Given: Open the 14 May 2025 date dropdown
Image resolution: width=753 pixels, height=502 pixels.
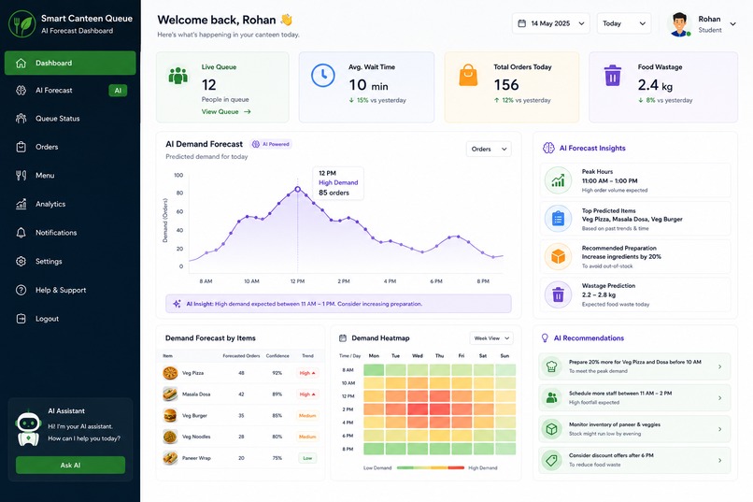Looking at the screenshot, I should coord(551,23).
